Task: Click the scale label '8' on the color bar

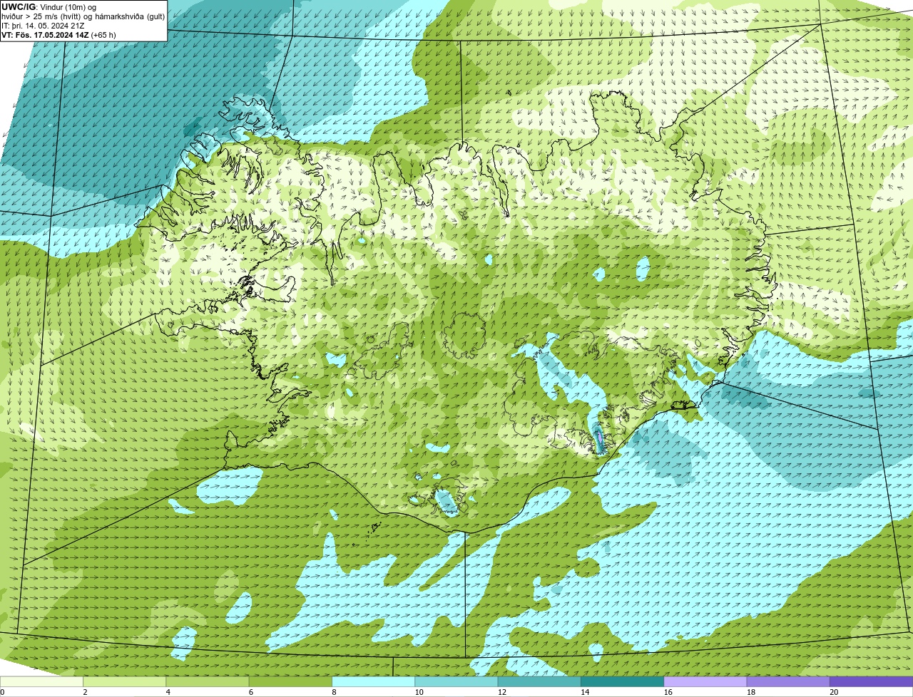Action: [x=334, y=692]
